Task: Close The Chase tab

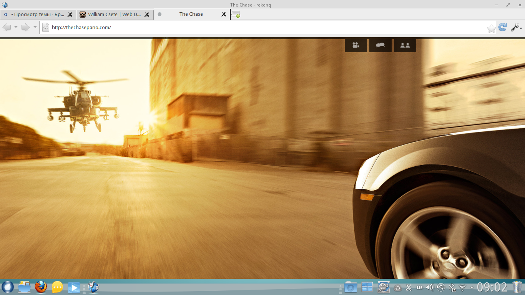Action: click(224, 14)
